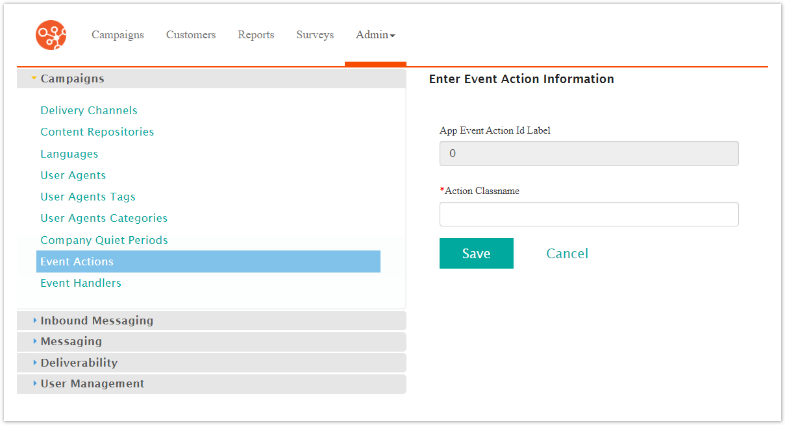Viewport: 785px width, 425px height.
Task: Click the App Event Action Id field
Action: click(x=589, y=154)
